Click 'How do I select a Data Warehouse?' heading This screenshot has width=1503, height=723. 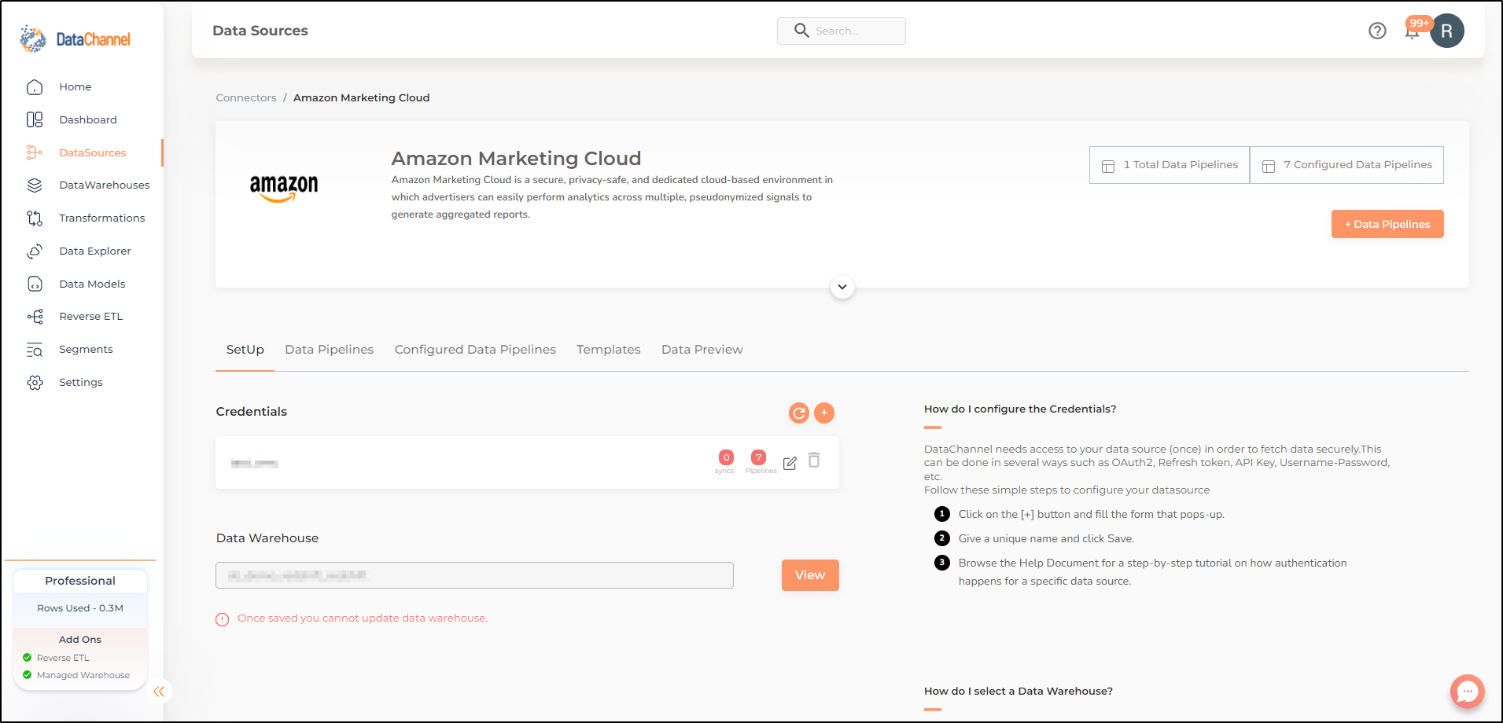click(1019, 692)
